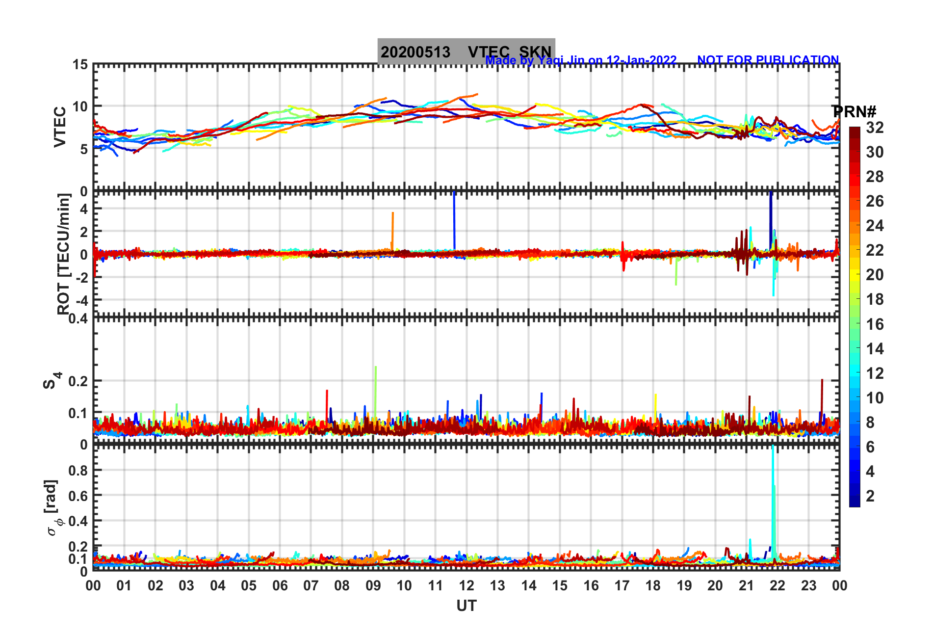Click the blue ROT spike before 12 UT

(x=454, y=221)
